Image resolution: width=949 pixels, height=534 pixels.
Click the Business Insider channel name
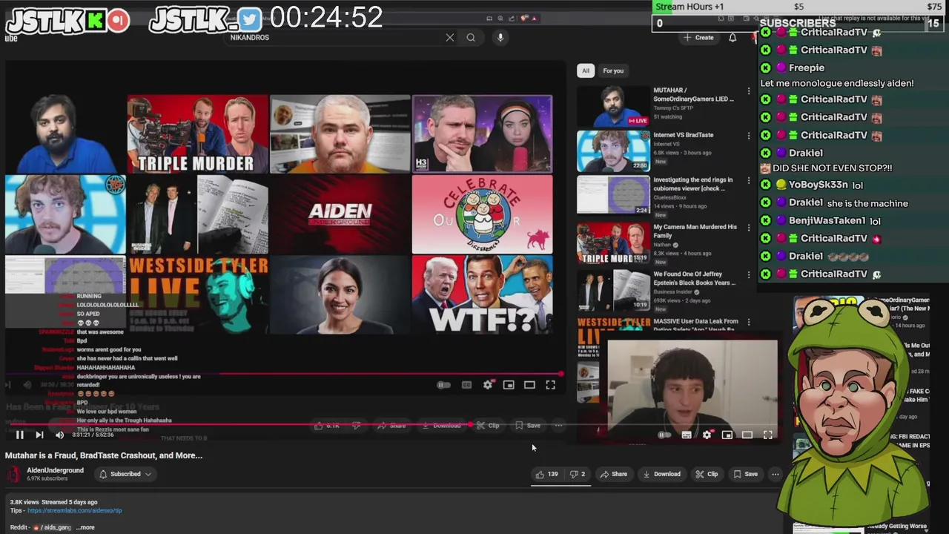[673, 292]
